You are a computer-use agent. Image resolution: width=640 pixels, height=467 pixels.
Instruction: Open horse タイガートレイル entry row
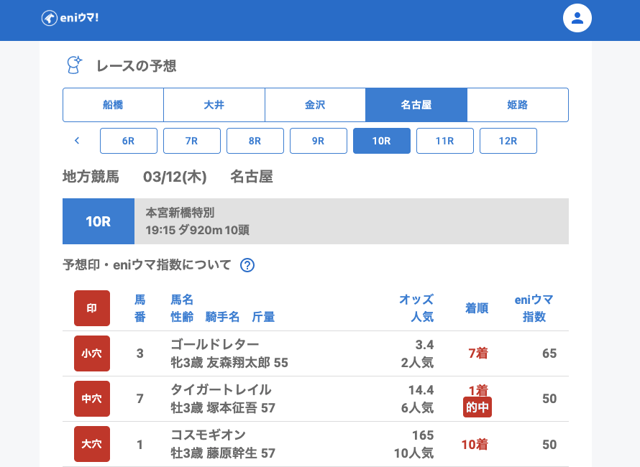pyautogui.click(x=221, y=390)
